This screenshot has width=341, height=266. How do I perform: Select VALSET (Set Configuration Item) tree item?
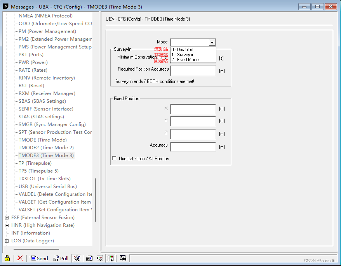click(x=55, y=210)
